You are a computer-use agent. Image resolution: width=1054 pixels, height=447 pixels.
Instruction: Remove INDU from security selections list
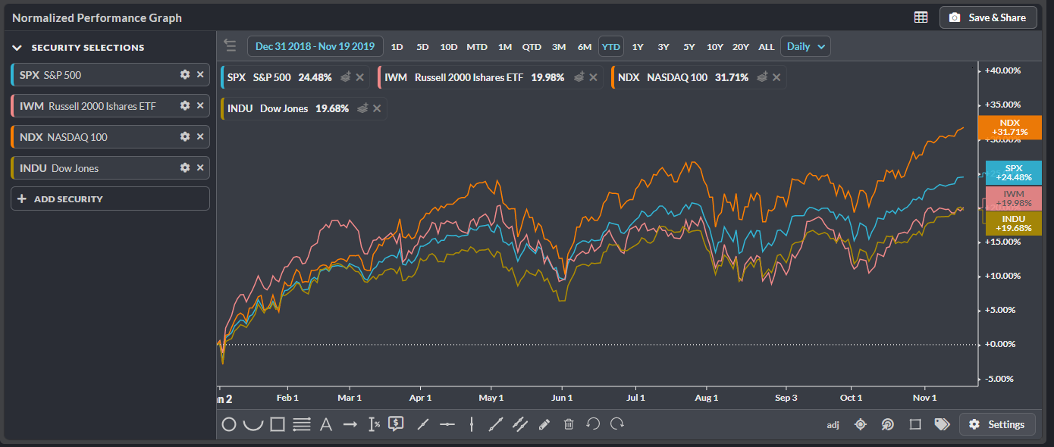[200, 167]
